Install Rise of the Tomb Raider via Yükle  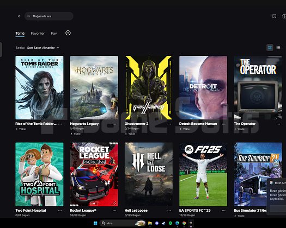tap(21, 129)
